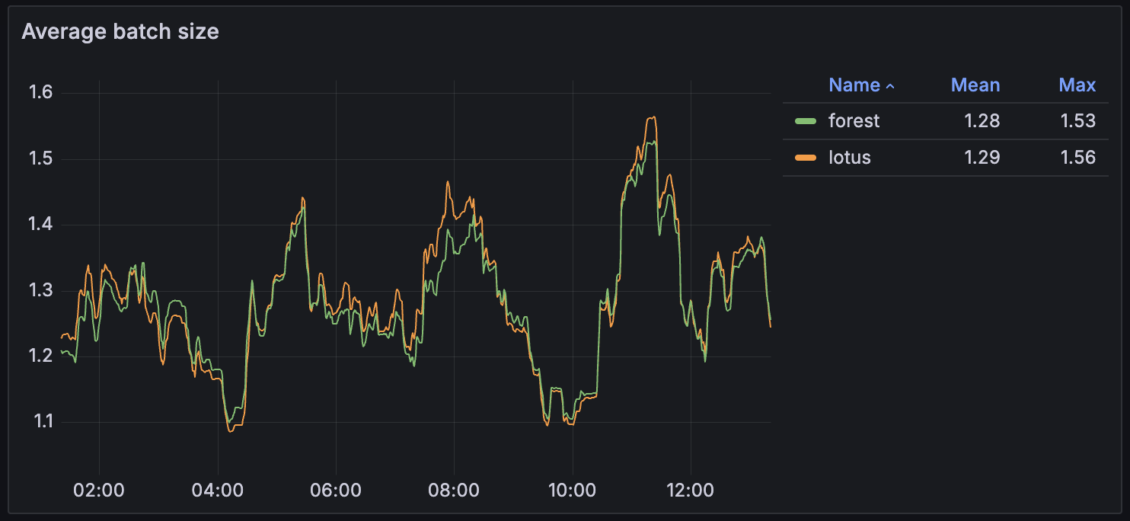Click the 12:00 time axis label
This screenshot has height=521, width=1130.
pyautogui.click(x=690, y=489)
